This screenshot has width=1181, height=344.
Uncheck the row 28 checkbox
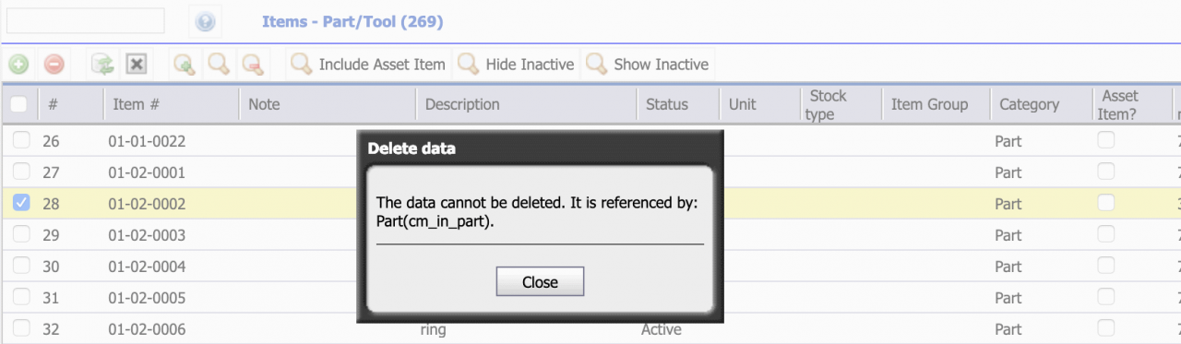click(x=21, y=203)
